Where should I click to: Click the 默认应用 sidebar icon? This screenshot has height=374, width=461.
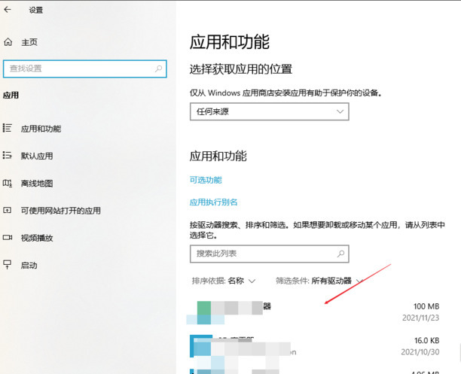click(x=8, y=155)
